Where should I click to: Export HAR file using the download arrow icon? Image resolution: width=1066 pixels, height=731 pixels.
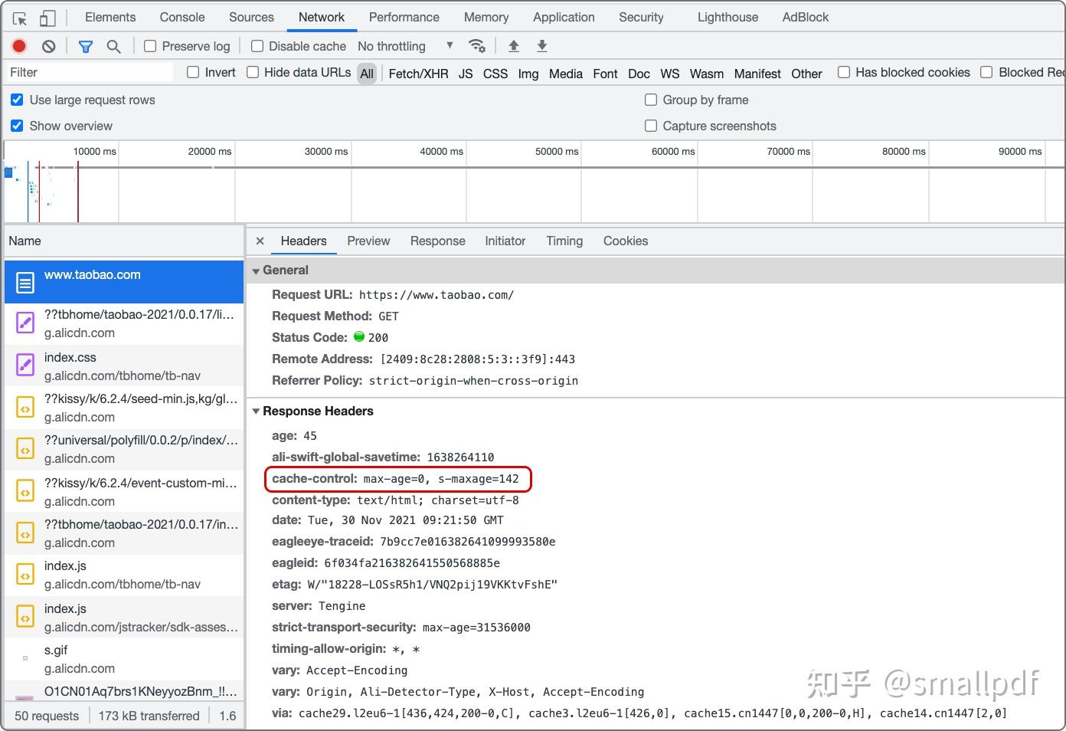tap(541, 46)
